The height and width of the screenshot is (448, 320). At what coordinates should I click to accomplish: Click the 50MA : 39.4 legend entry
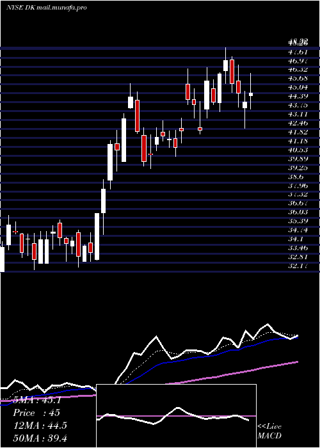40,438
